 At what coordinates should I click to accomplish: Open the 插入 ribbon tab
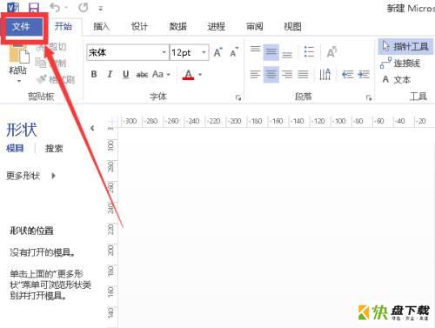click(102, 27)
